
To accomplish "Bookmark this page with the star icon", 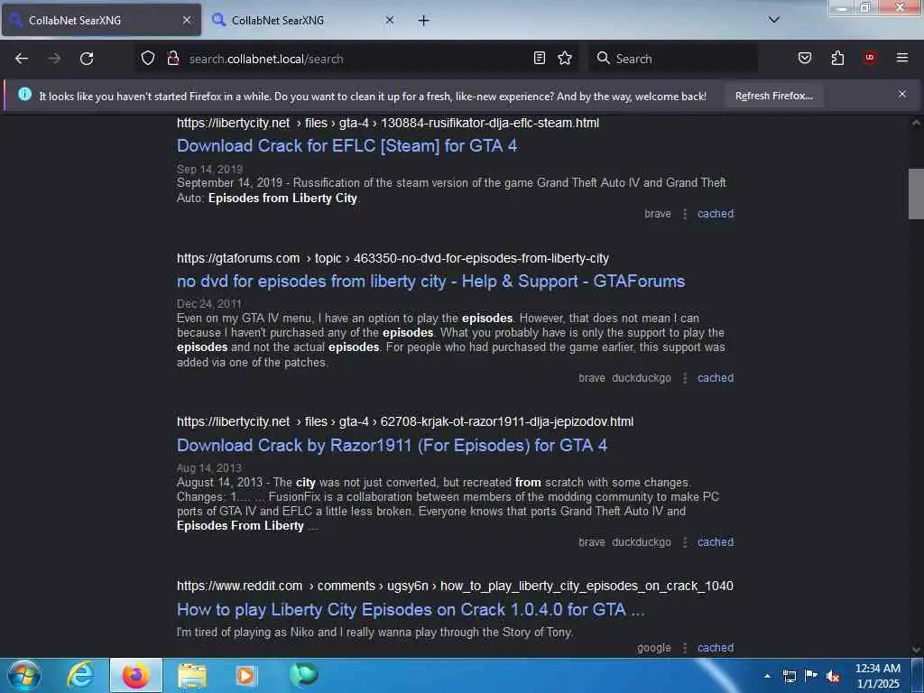I will [565, 58].
